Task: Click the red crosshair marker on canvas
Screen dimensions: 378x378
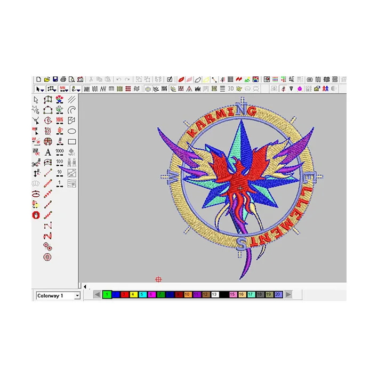Action: (158, 279)
